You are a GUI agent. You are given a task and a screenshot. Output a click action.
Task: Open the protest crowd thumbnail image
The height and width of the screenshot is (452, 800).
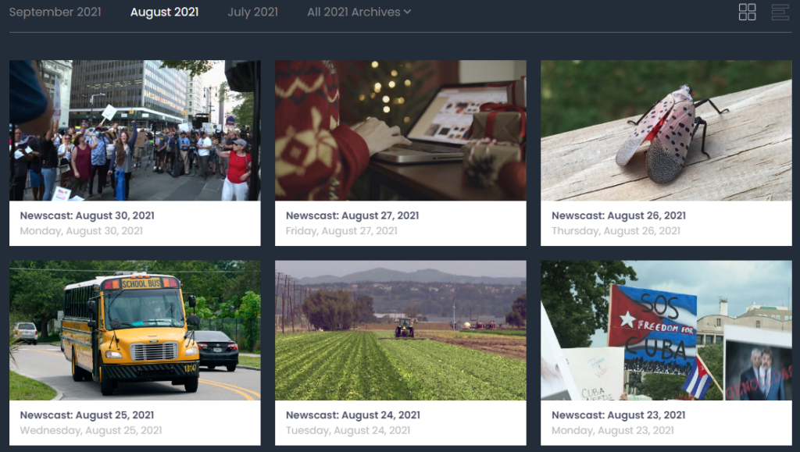pos(134,130)
